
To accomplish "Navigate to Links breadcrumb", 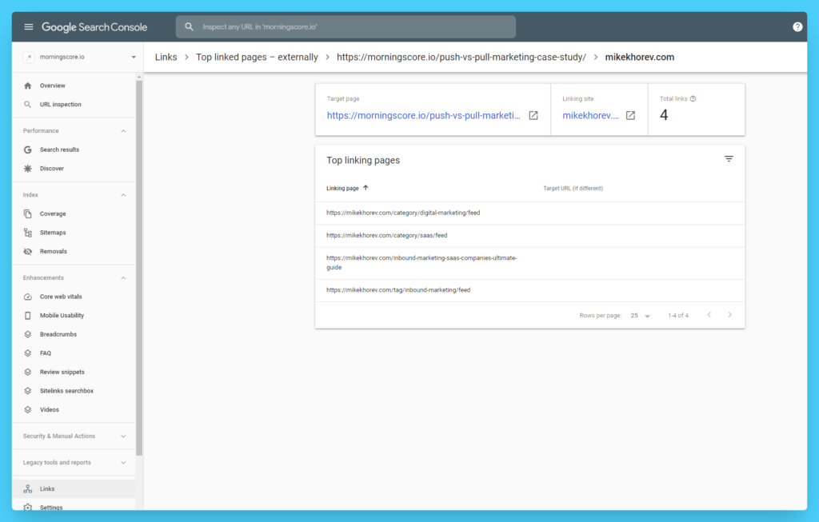I will (166, 57).
